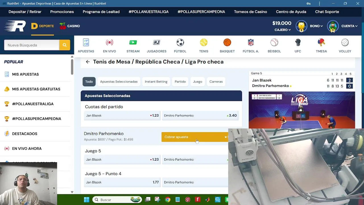Click the Rushbet R logo
The height and width of the screenshot is (205, 364).
point(15,26)
